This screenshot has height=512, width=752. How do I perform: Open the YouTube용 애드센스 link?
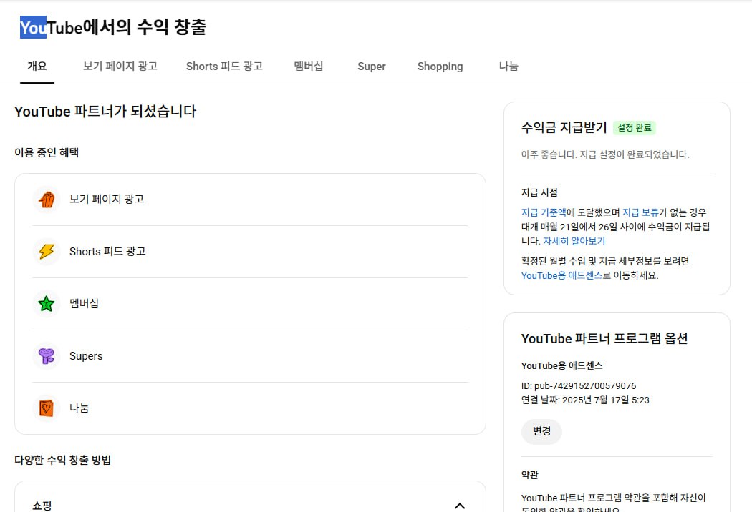(561, 275)
